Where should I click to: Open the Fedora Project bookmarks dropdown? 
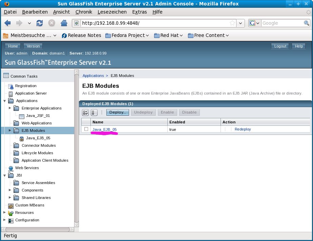[x=127, y=35]
